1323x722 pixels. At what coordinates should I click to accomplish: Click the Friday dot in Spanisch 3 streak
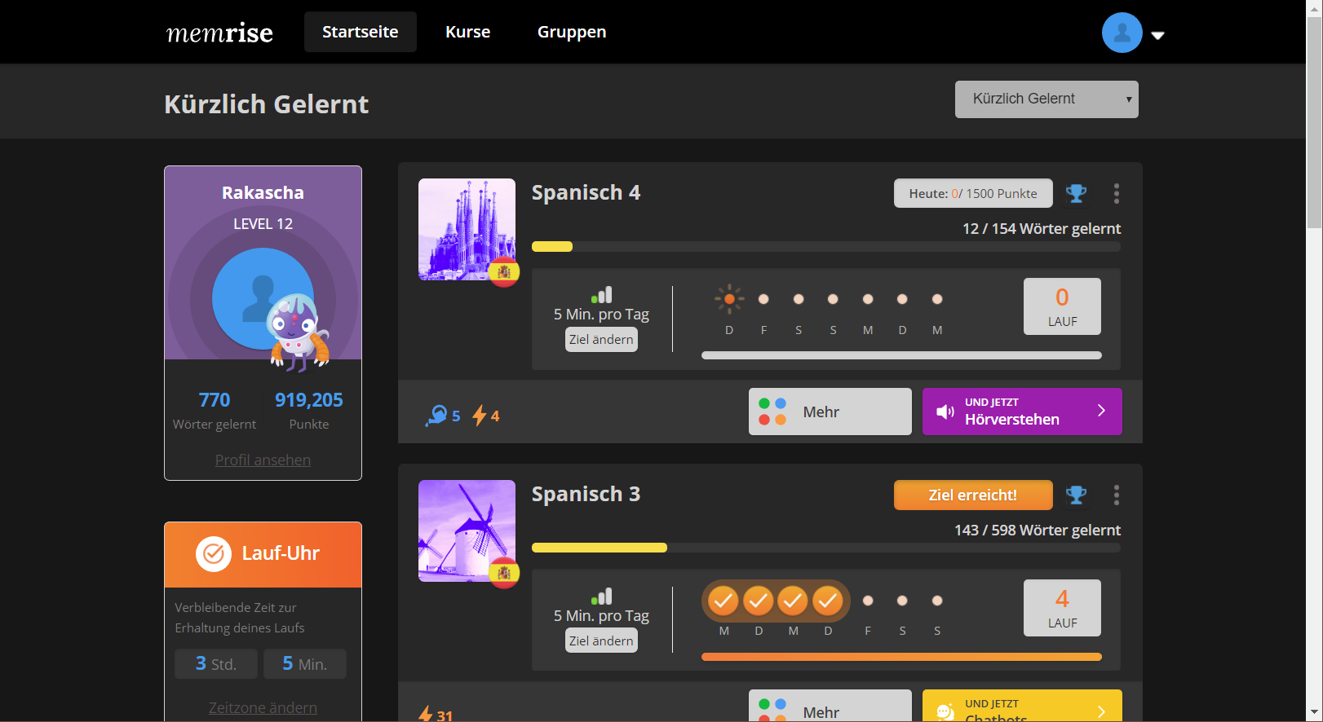[x=868, y=601]
